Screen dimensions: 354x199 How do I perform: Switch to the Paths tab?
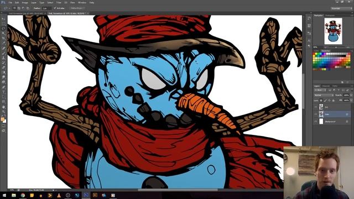coord(335,86)
